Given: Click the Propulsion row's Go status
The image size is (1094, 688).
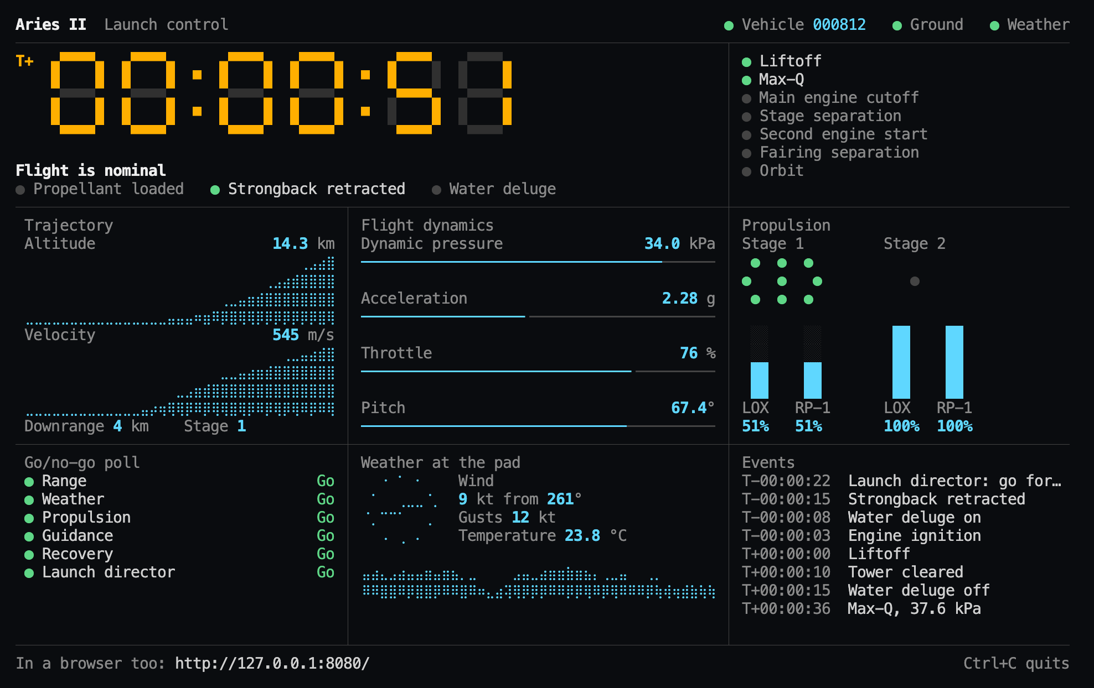Looking at the screenshot, I should pos(326,517).
